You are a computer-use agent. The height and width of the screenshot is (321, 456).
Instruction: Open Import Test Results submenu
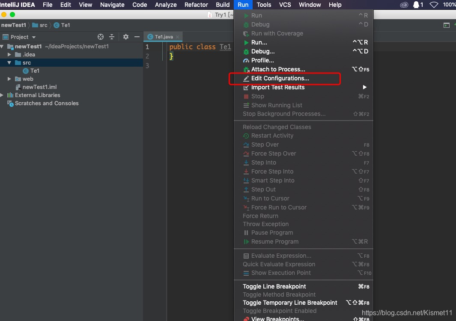coord(303,87)
